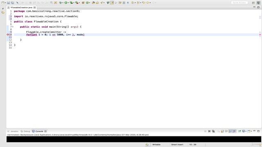262x147 pixels.
Task: Switch to the Debug tab in the bottom panel
Action: 25,131
